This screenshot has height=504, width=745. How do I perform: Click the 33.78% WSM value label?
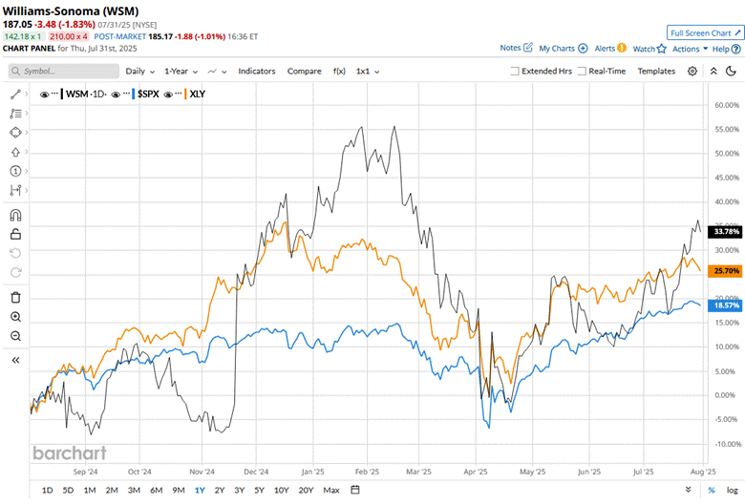coord(726,232)
